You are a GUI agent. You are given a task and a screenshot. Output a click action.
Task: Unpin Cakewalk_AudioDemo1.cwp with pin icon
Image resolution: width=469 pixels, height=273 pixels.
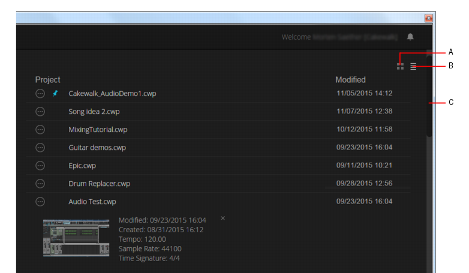pyautogui.click(x=56, y=94)
